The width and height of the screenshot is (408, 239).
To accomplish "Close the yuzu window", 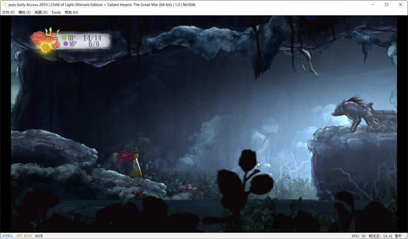I will coord(400,5).
